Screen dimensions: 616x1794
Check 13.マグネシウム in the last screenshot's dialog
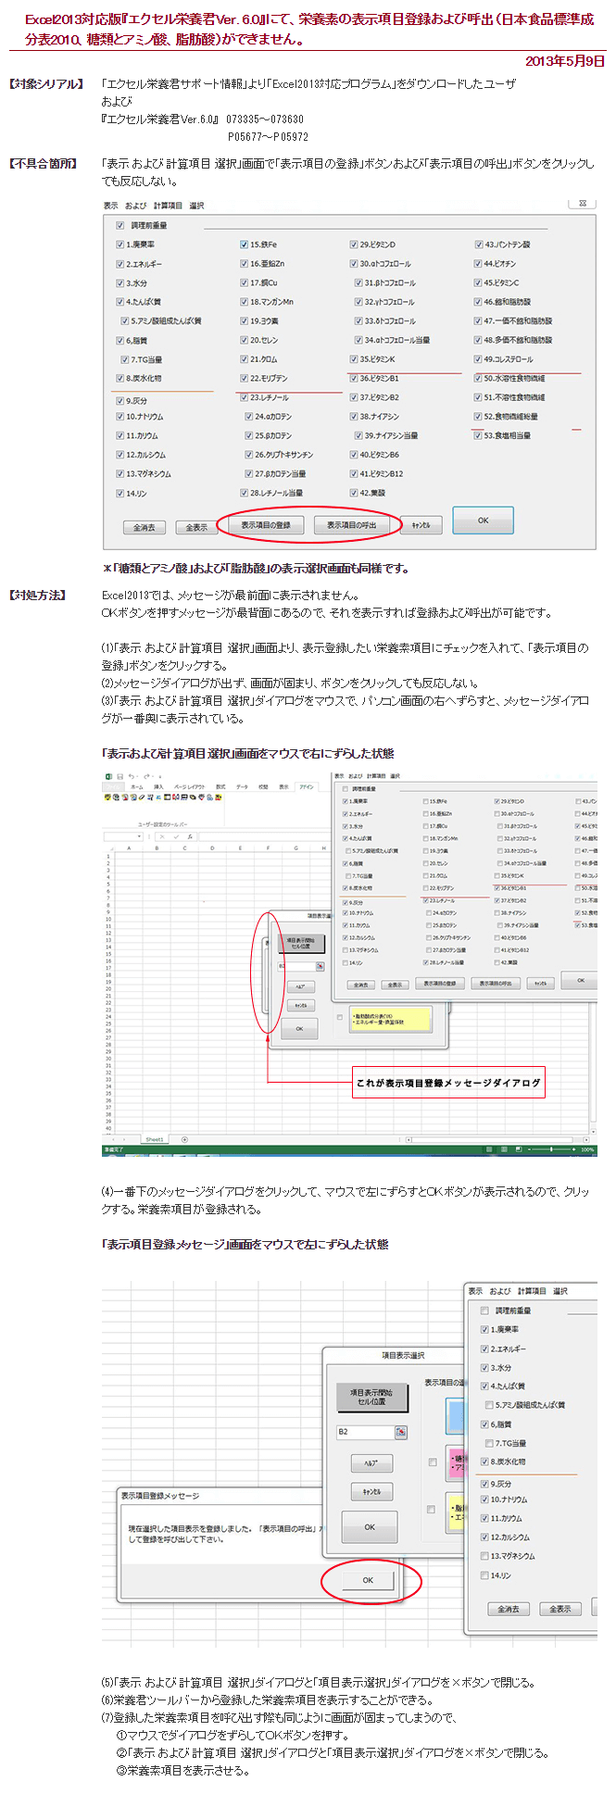tap(484, 1556)
